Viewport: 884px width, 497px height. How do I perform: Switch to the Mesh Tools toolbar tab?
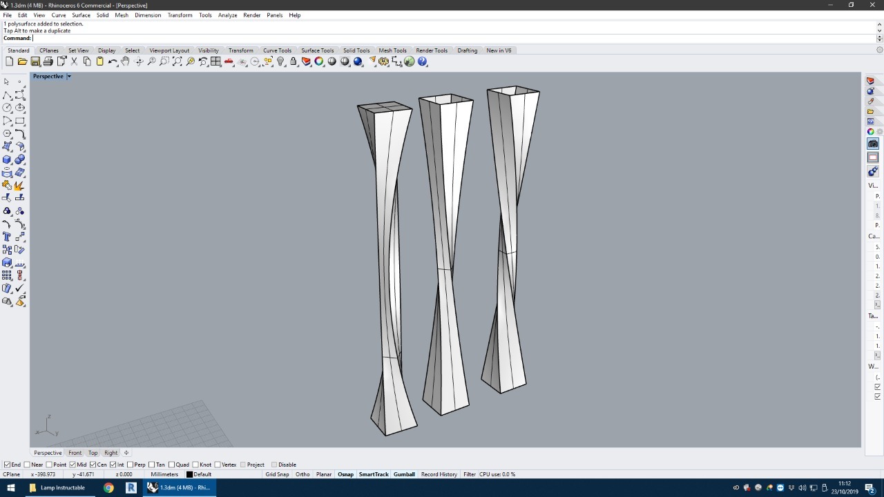click(392, 50)
